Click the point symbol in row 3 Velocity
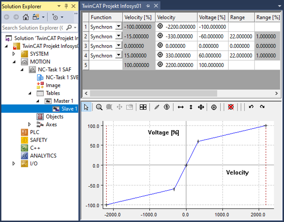 click(160, 45)
